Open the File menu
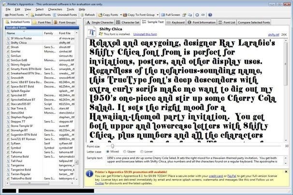This screenshot has height=195, width=293. [x=8, y=9]
